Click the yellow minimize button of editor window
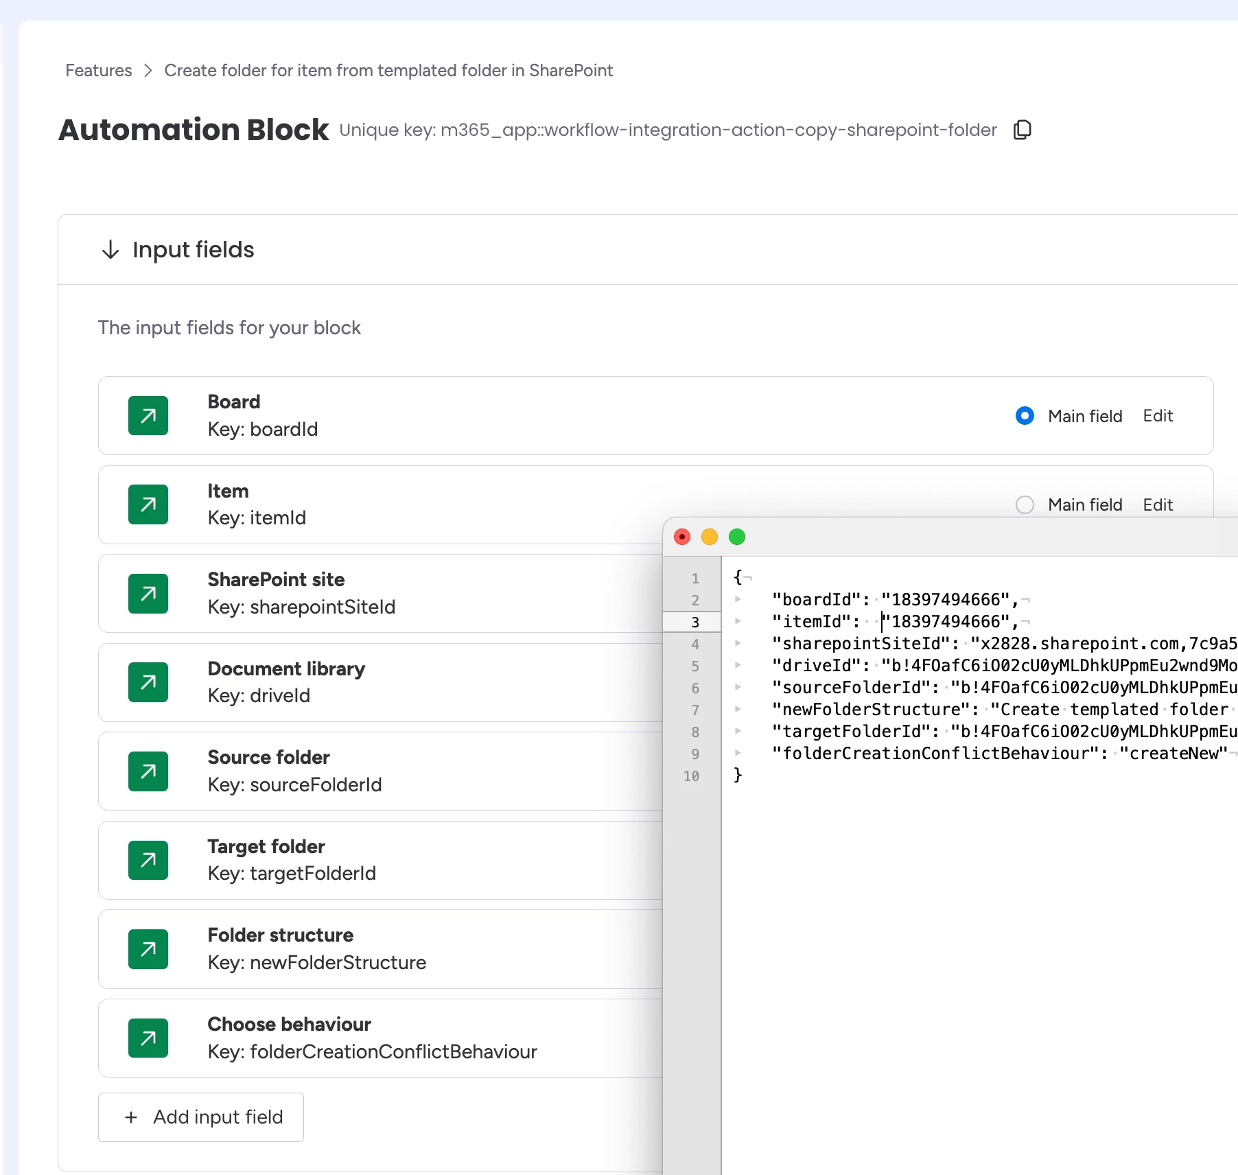The image size is (1238, 1175). (710, 537)
